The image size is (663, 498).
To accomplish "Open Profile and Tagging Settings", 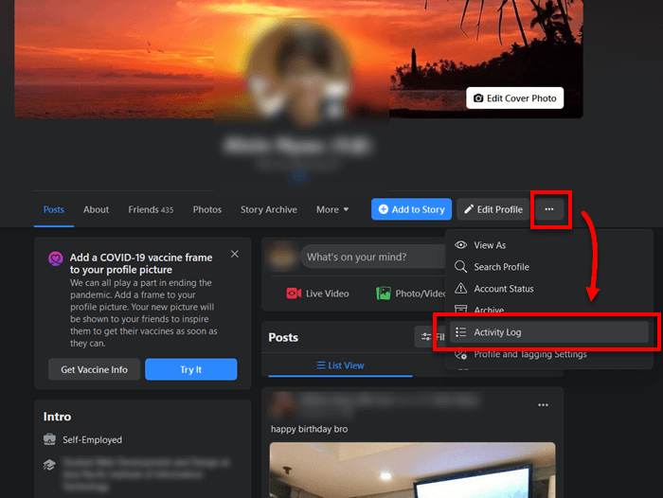I will pyautogui.click(x=548, y=354).
